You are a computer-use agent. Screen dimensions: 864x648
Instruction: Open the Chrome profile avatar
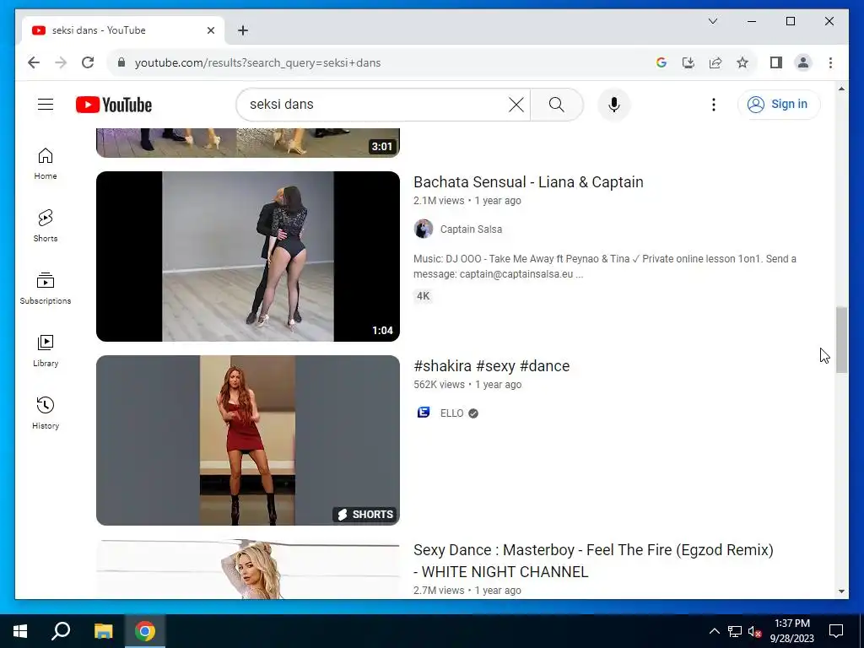point(803,62)
